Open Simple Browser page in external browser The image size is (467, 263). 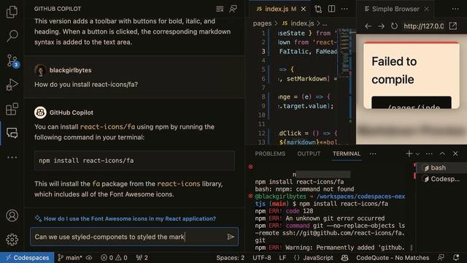(453, 26)
